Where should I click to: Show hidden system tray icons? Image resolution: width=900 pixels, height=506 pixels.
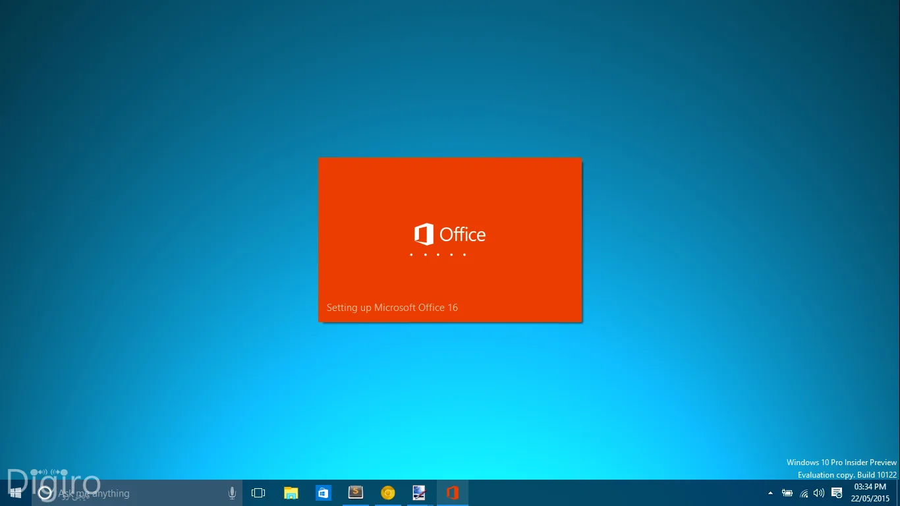771,493
